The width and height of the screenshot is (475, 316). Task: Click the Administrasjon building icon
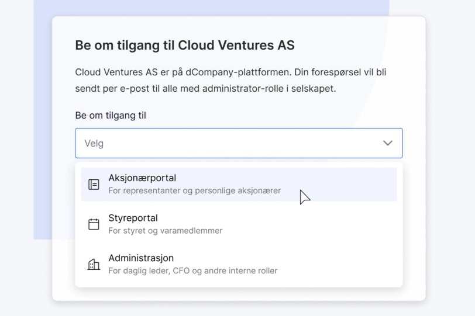94,264
